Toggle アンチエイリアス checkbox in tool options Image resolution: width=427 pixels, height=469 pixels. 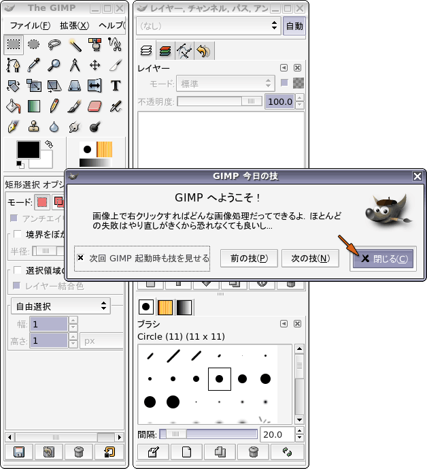coord(14,219)
